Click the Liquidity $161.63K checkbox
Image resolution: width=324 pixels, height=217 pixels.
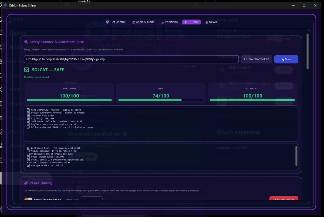tap(28, 118)
